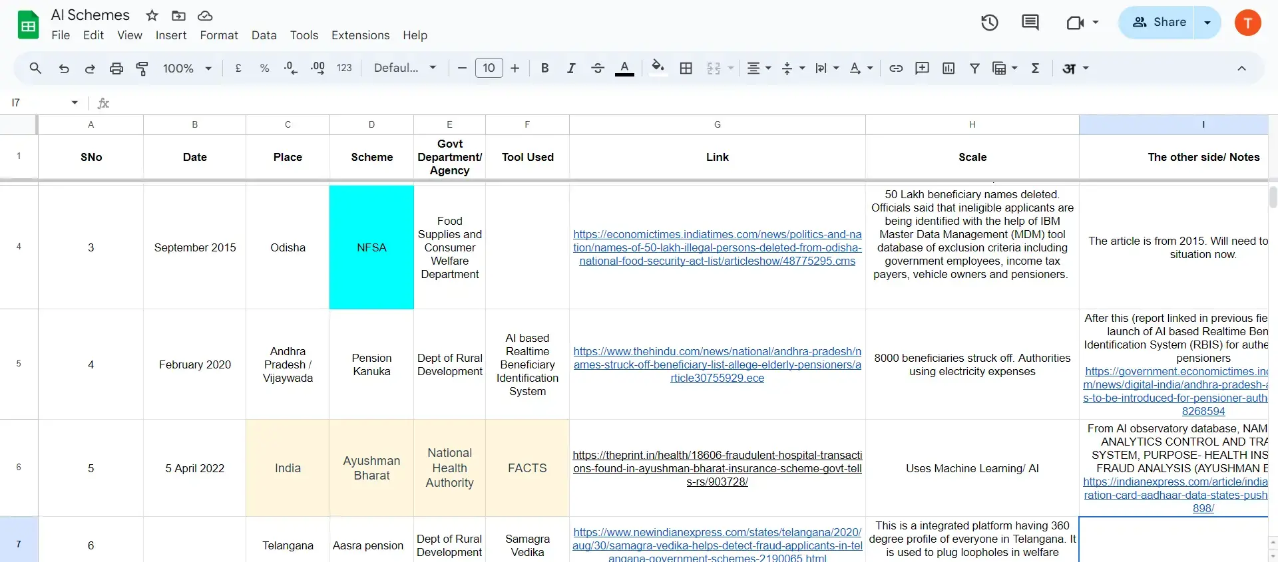Check the cloud save status icon

(x=205, y=15)
